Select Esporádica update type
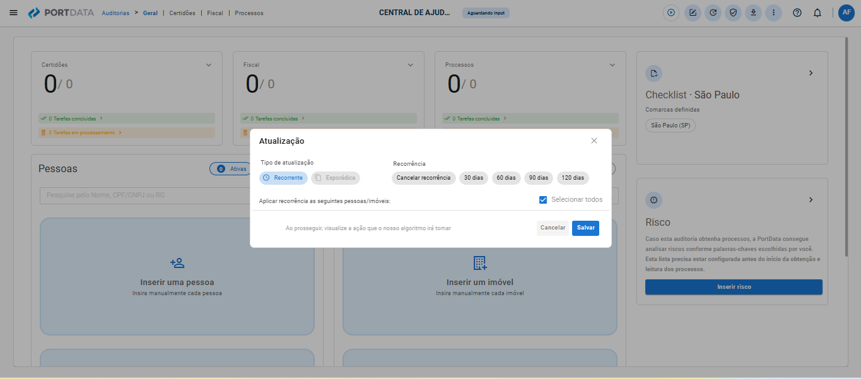The image size is (861, 379). [336, 178]
